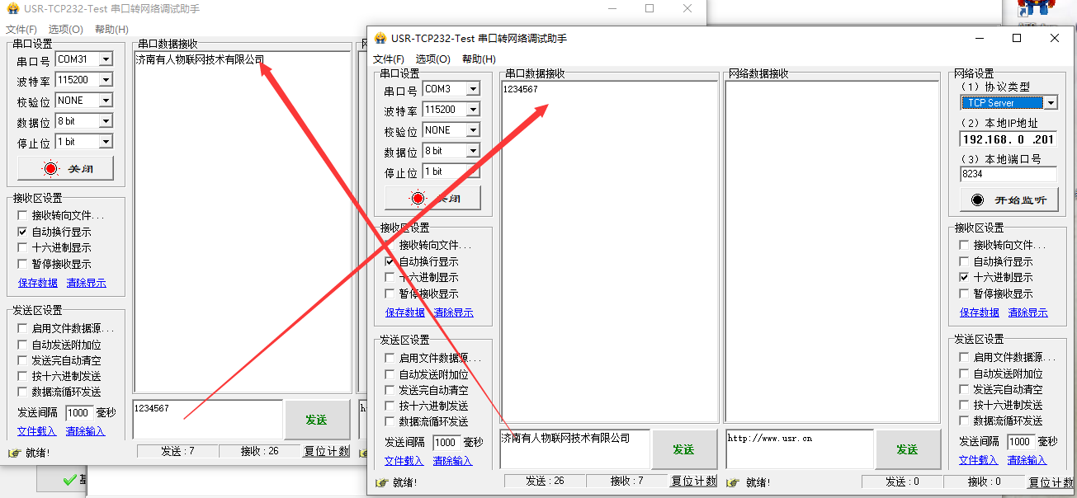Open 文件(F) menu in front window

point(388,59)
